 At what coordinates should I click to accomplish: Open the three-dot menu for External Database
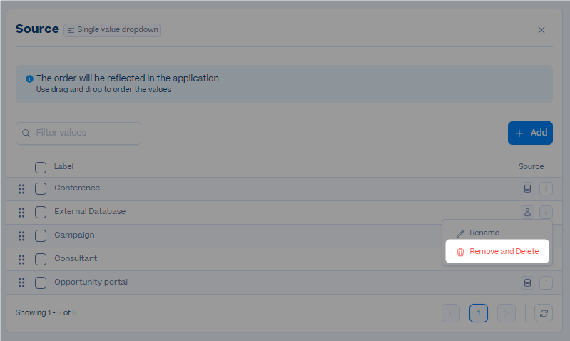coord(546,213)
